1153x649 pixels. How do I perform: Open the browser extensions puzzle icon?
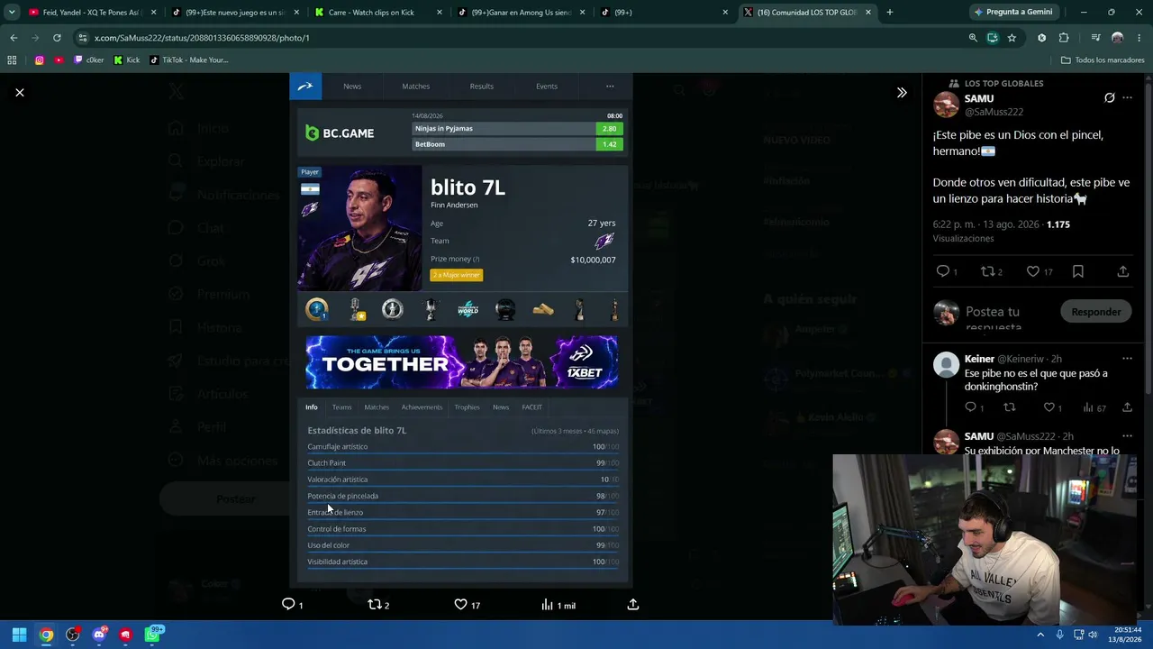pos(1064,38)
